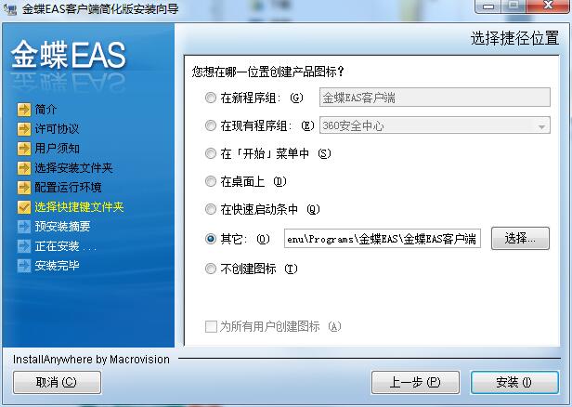Click the arrow icon beside 简介
Viewport: 572px width, 407px height.
tap(24, 109)
